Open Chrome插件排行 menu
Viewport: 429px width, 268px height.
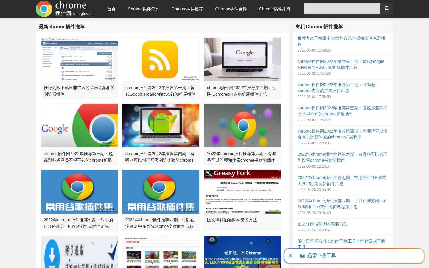(275, 9)
